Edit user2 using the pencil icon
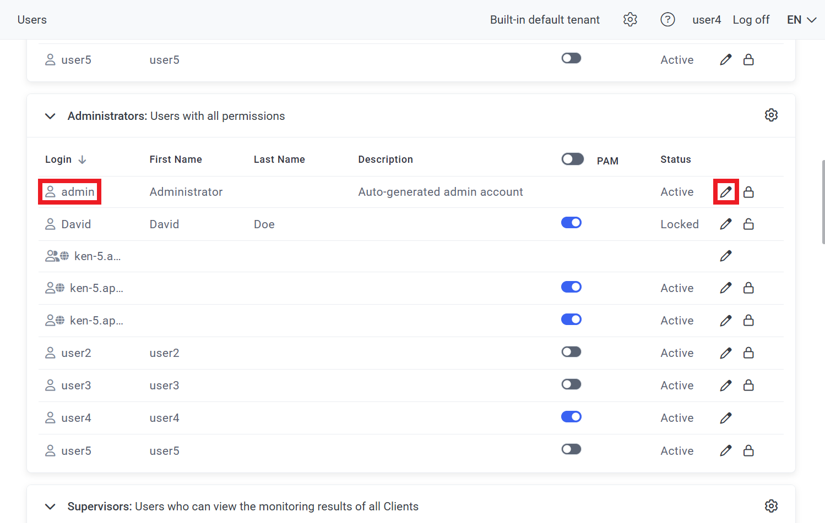 pos(725,353)
